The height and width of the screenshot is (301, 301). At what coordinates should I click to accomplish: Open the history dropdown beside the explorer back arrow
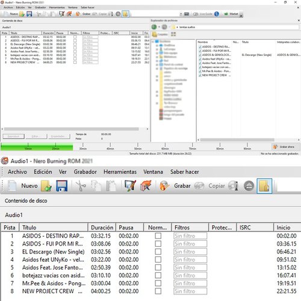click(159, 27)
